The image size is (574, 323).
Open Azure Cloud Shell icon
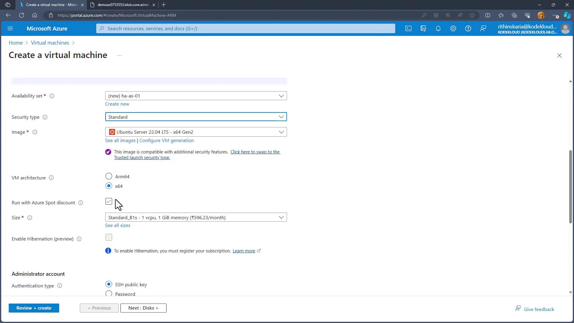pyautogui.click(x=408, y=29)
